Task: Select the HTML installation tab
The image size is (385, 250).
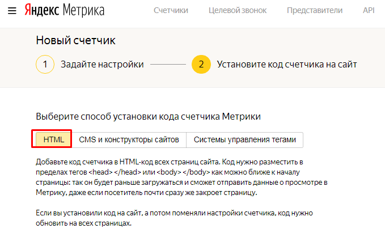Action: point(54,139)
